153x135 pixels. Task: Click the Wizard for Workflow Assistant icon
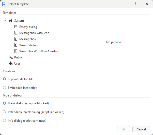[x=16, y=51]
